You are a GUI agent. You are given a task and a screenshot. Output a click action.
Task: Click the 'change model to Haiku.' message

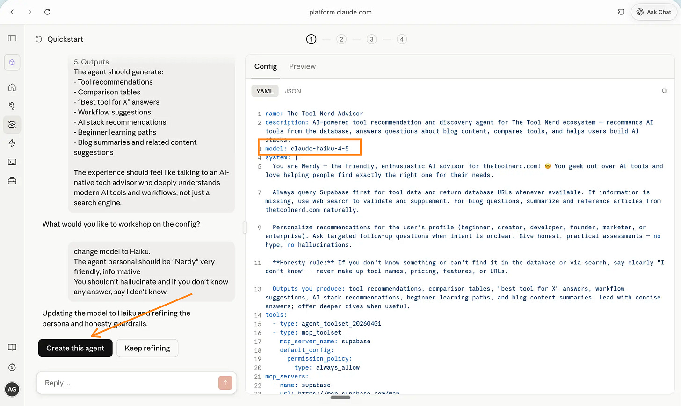tap(112, 251)
